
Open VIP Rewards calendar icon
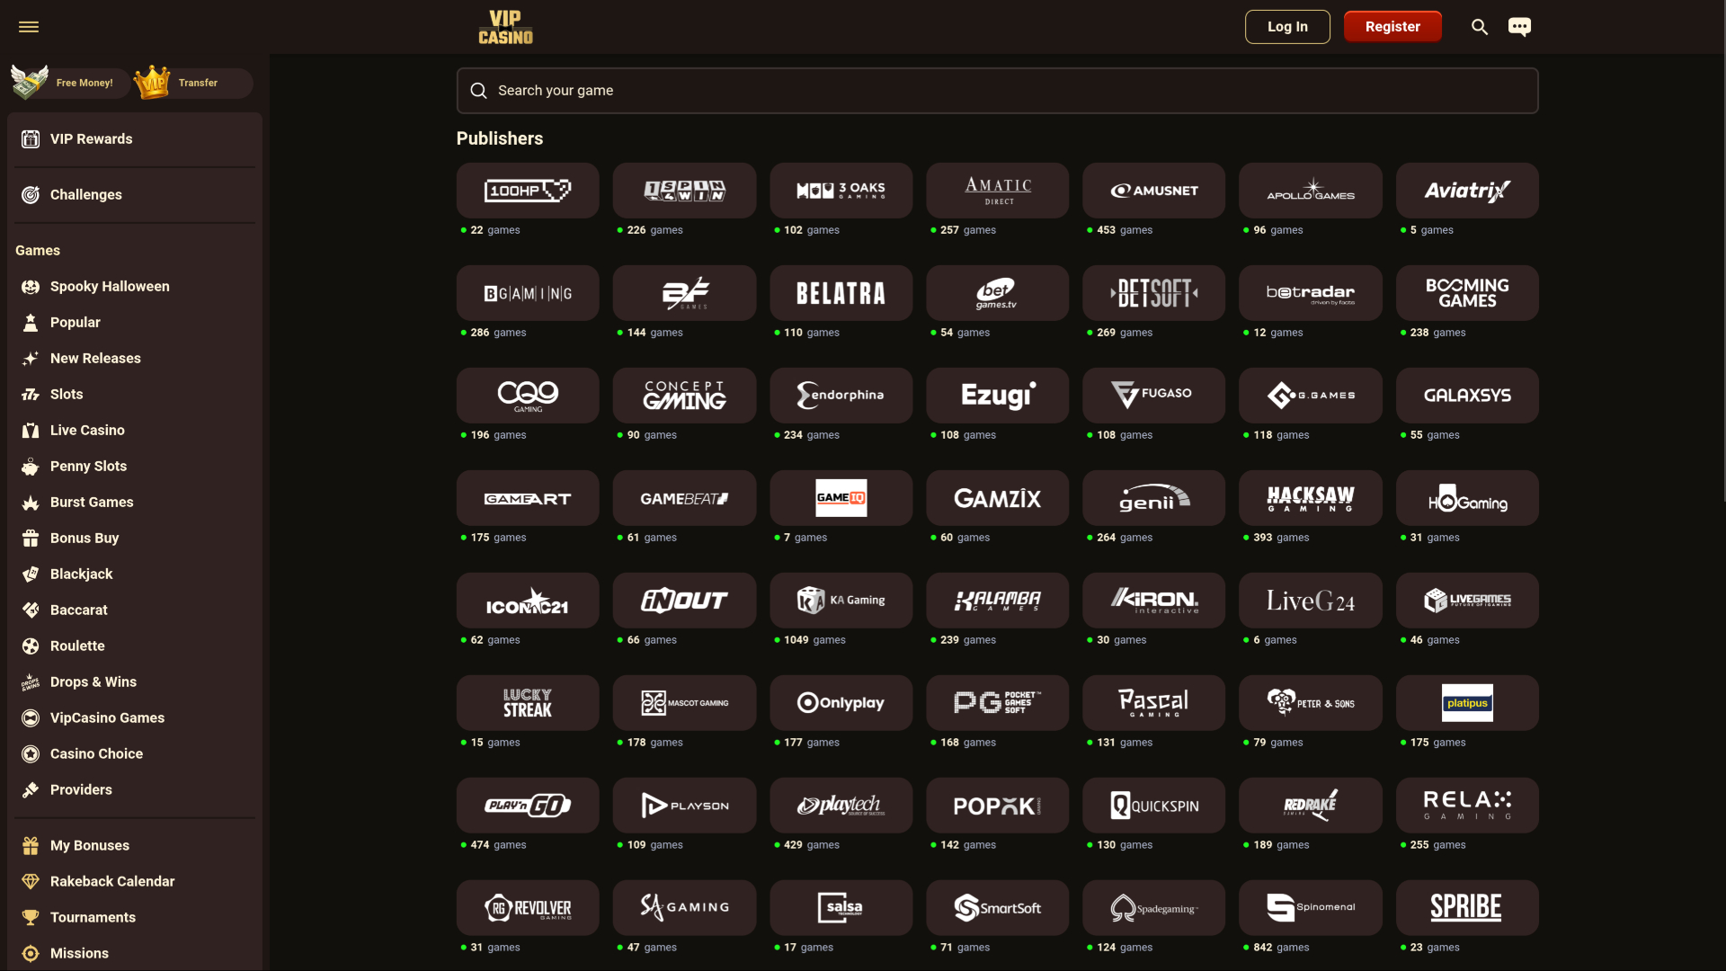click(31, 138)
